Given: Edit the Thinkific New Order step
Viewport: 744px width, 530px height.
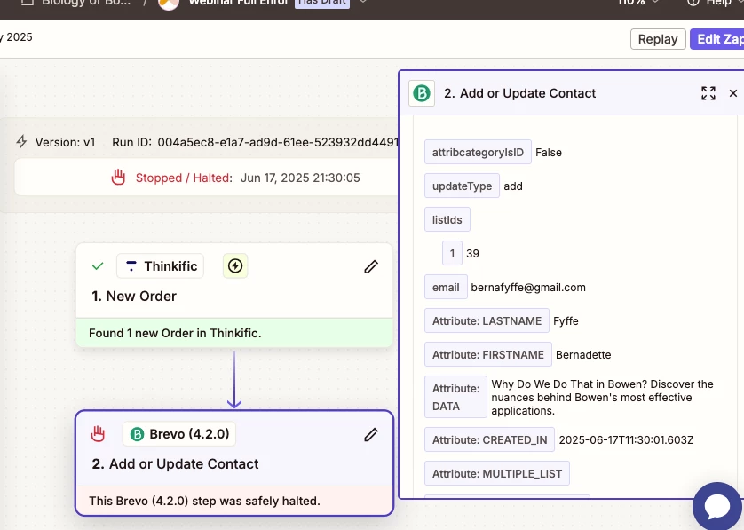Looking at the screenshot, I should (371, 266).
